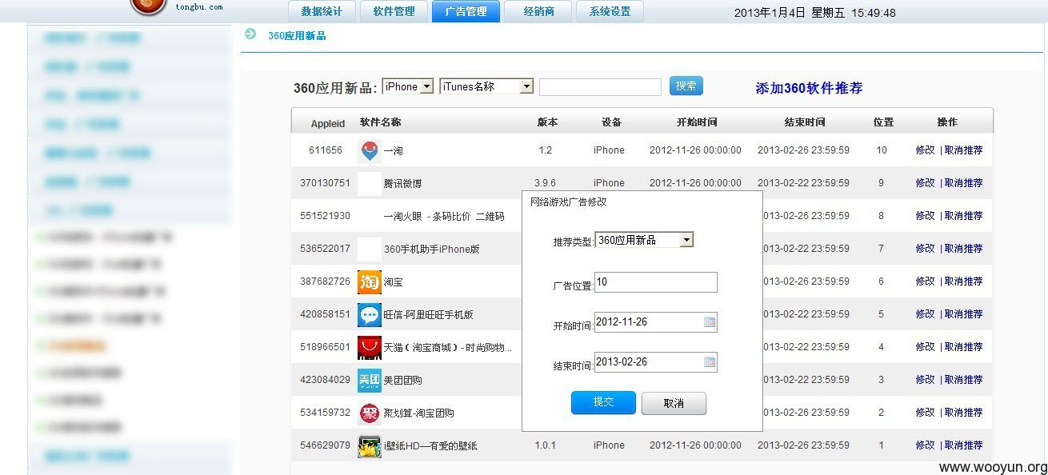
Task: Open the end date calendar picker icon
Action: pyautogui.click(x=709, y=361)
